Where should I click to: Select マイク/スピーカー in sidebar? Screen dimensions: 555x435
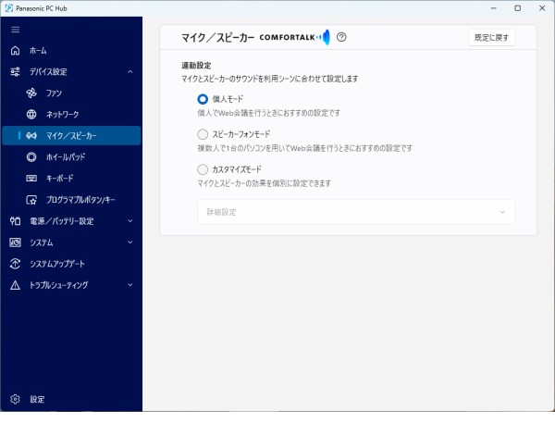point(71,135)
